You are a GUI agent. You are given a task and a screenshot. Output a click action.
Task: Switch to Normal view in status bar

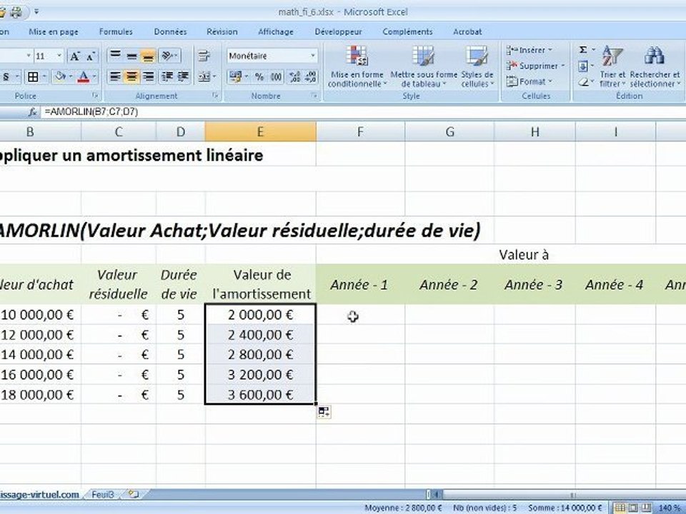coord(620,508)
